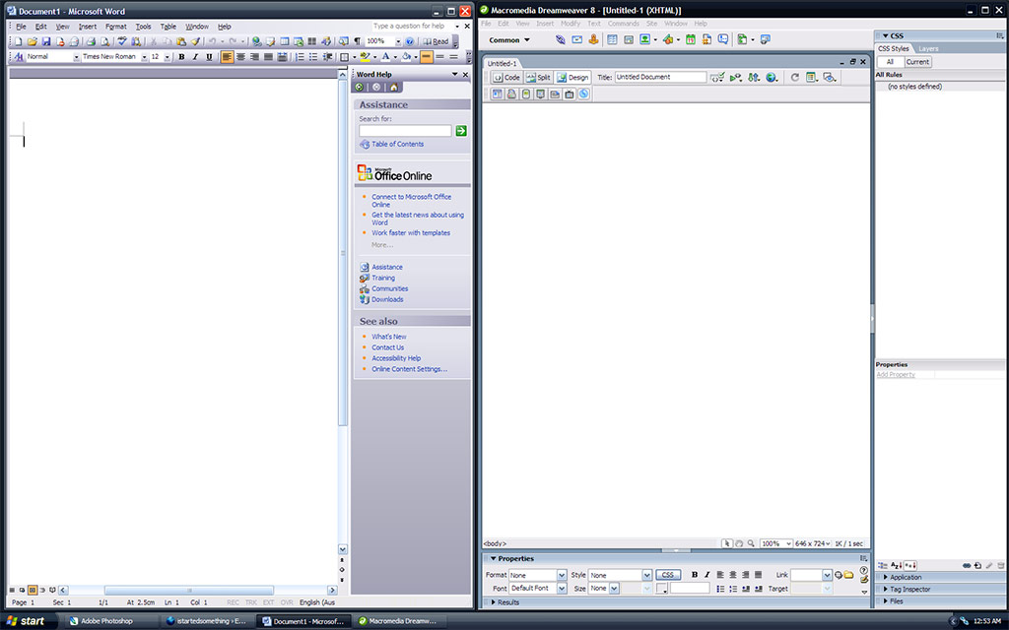1009x630 pixels.
Task: Switch to Code view in Dreamweaver
Action: pyautogui.click(x=506, y=77)
